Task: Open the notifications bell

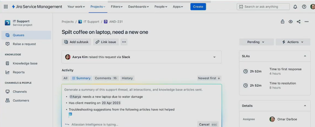Action: pos(295,7)
